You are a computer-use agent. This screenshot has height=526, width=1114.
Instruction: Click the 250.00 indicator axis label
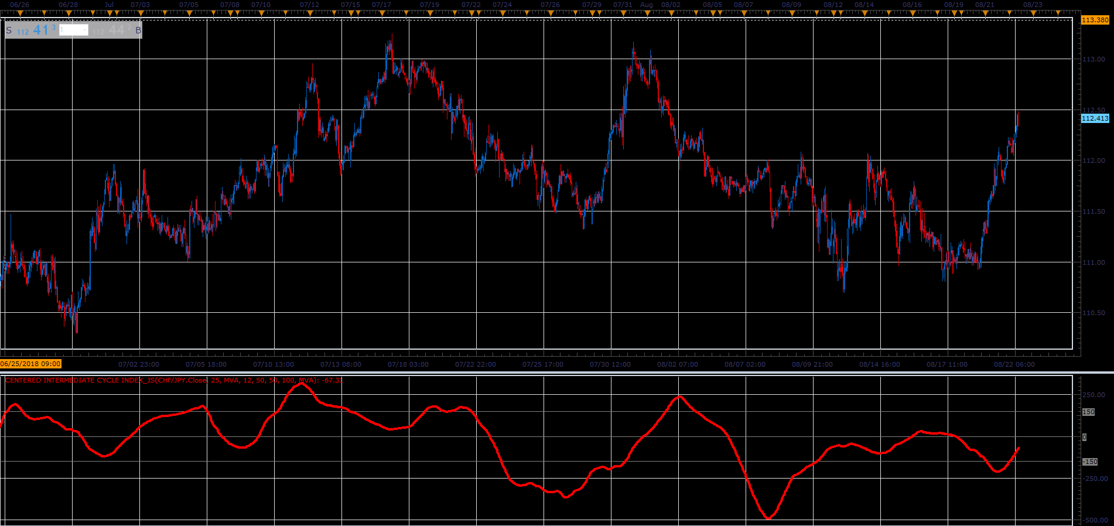tap(1094, 395)
